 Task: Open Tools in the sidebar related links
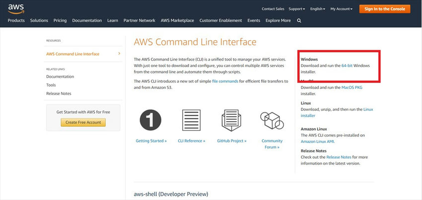point(51,85)
